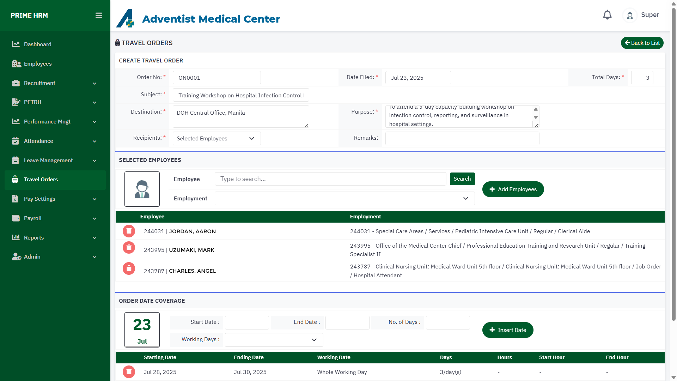Image resolution: width=677 pixels, height=381 pixels.
Task: Open the Dashboard menu item
Action: point(38,44)
